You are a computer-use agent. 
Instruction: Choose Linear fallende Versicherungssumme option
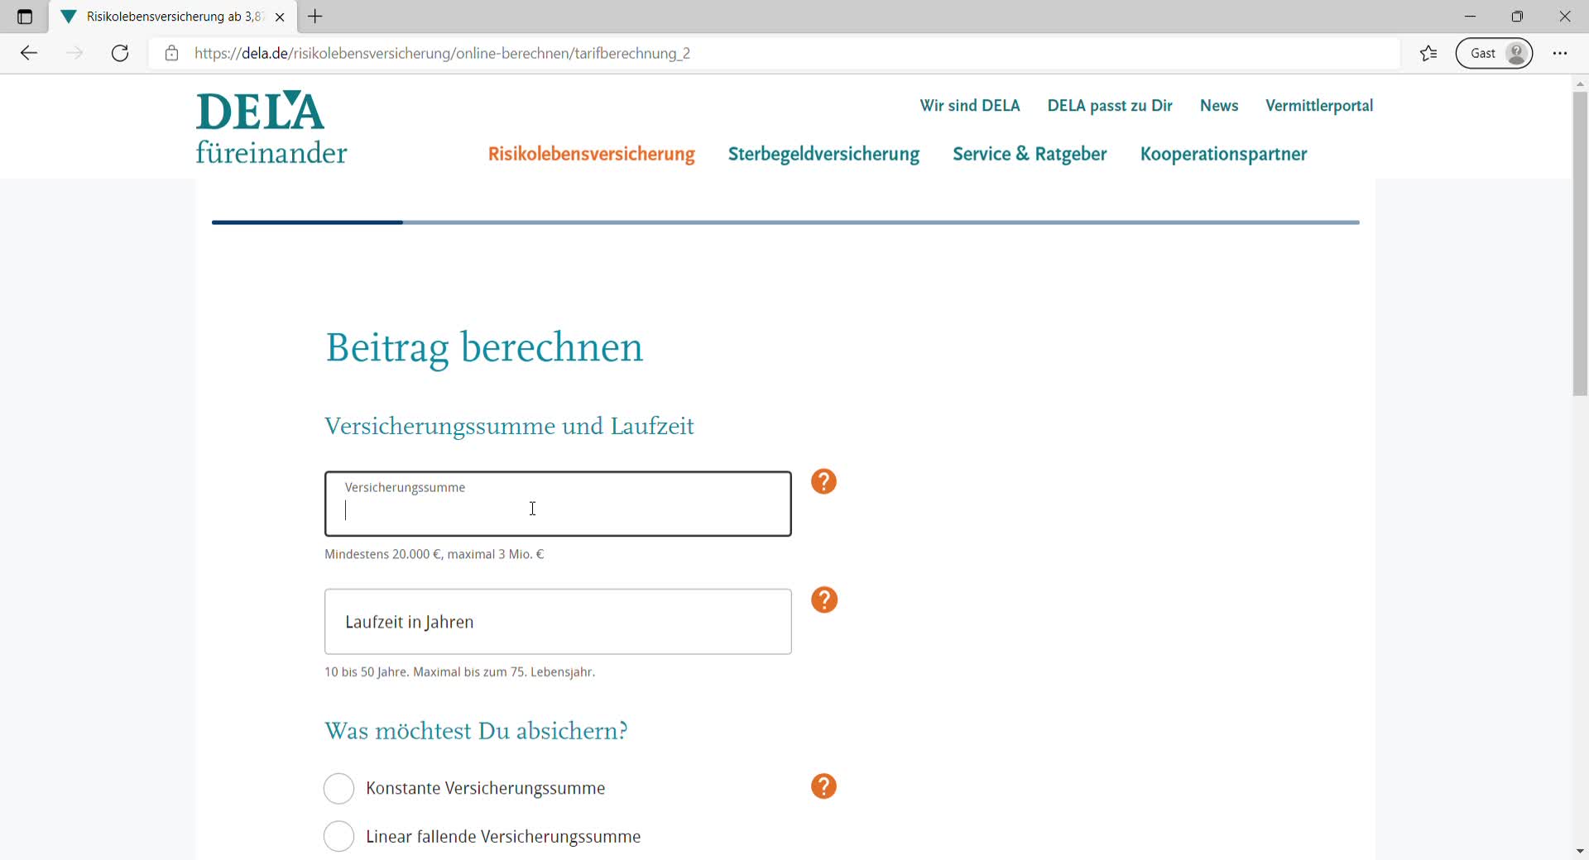coord(339,837)
